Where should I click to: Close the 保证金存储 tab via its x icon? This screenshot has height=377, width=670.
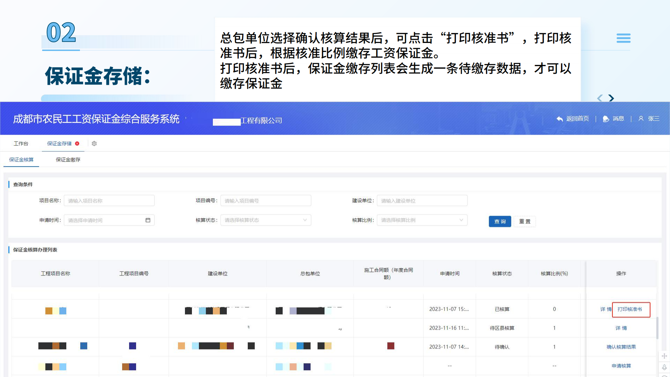(x=77, y=143)
